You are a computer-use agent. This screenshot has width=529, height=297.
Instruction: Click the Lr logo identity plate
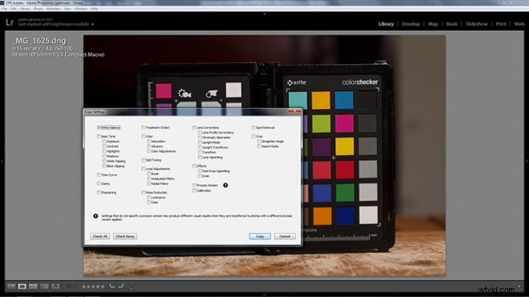point(10,23)
